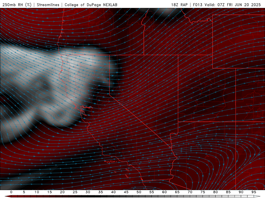The width and height of the screenshot is (265, 198).
Task: Click "College of DuPage NEXLAB" text
Action: pos(91,5)
